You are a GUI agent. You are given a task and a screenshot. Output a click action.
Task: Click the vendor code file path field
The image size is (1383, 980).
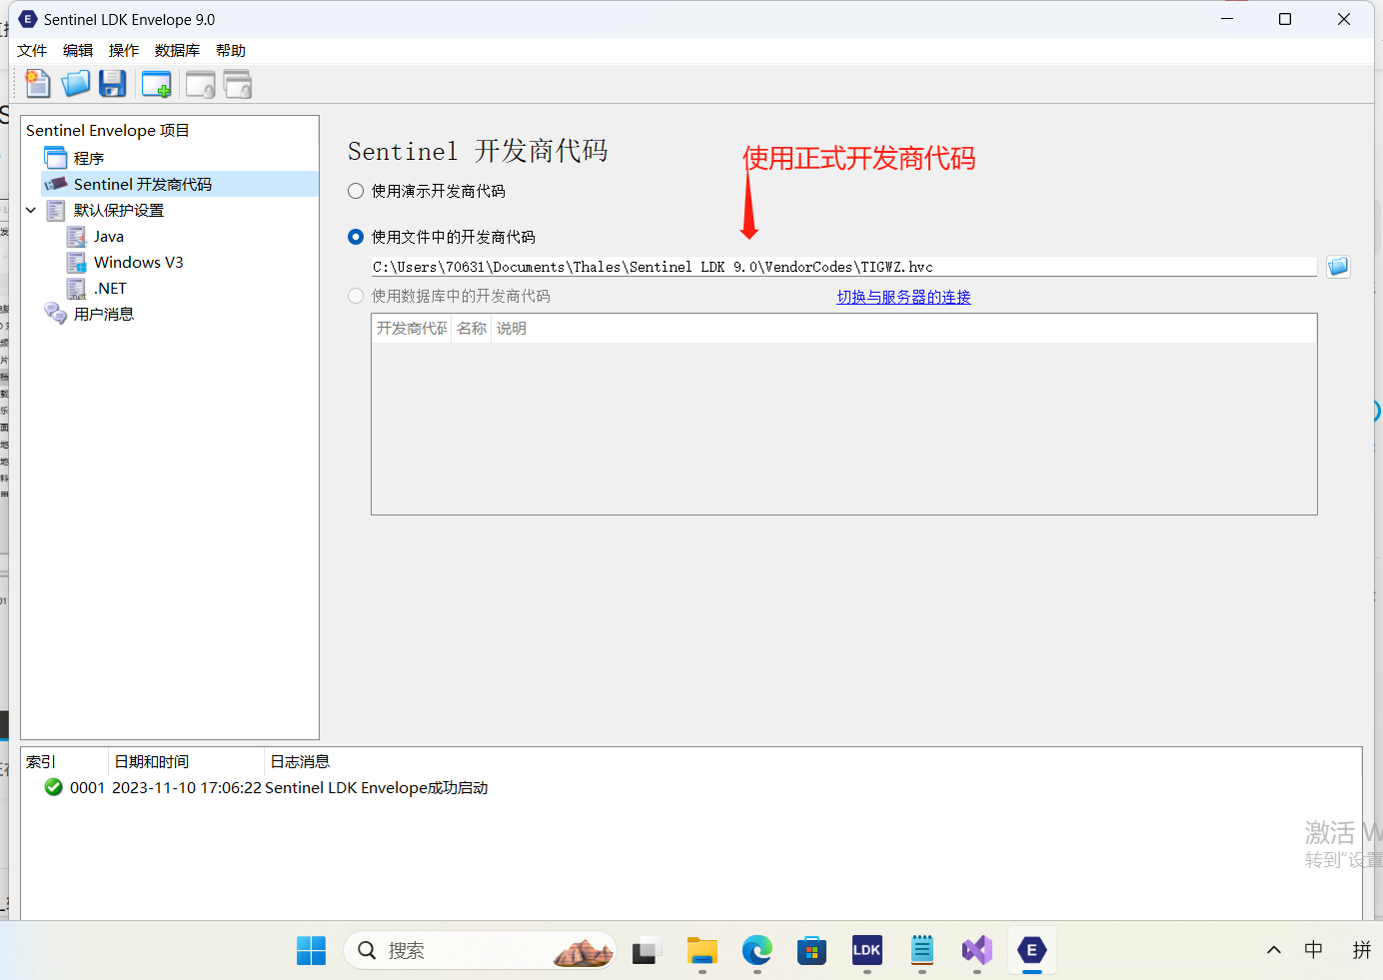pyautogui.click(x=843, y=267)
